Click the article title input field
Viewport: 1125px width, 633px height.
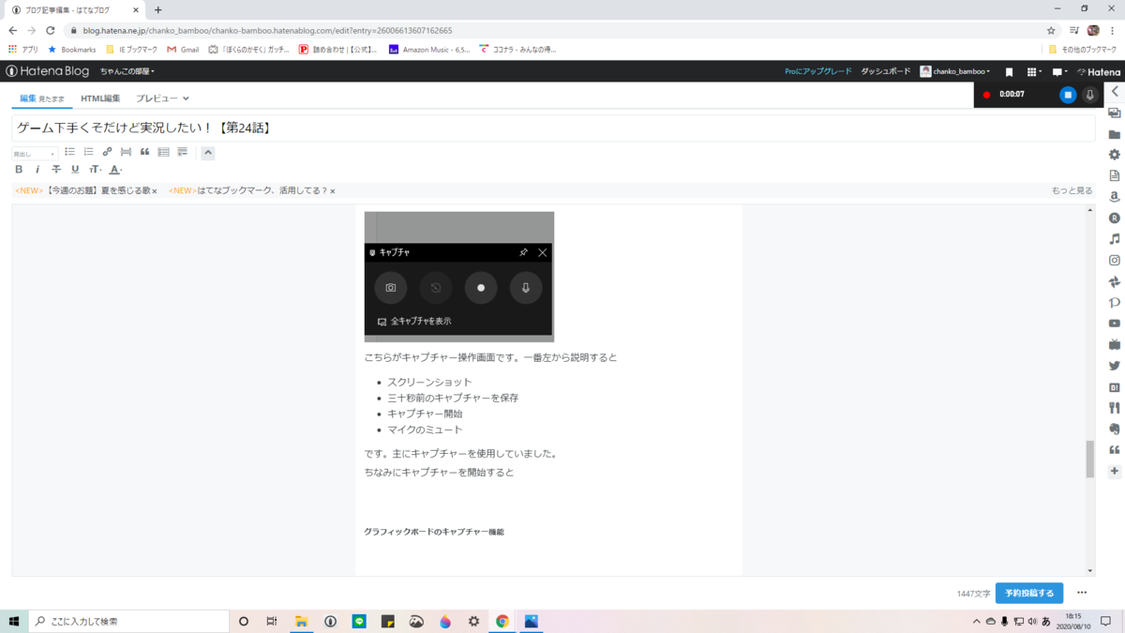pyautogui.click(x=553, y=128)
